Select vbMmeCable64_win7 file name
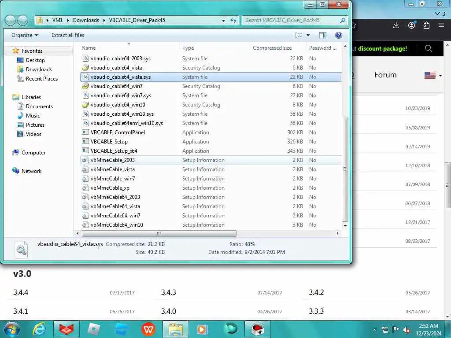The width and height of the screenshot is (451, 338). pyautogui.click(x=115, y=215)
